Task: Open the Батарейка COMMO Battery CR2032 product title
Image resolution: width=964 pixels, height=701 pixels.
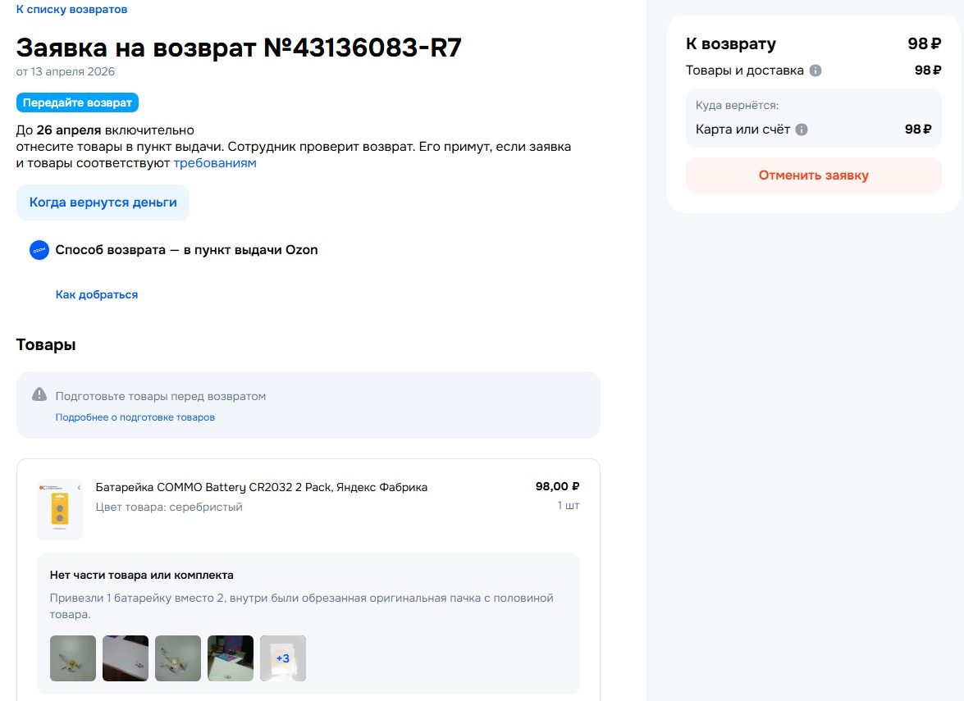Action: click(x=261, y=487)
